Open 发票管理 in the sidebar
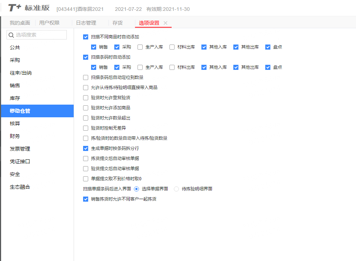 (x=20, y=149)
